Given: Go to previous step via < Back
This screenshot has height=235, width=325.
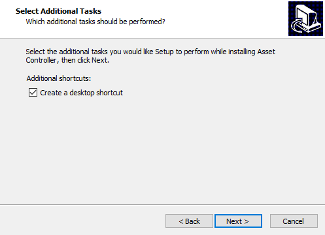Looking at the screenshot, I should tap(189, 221).
